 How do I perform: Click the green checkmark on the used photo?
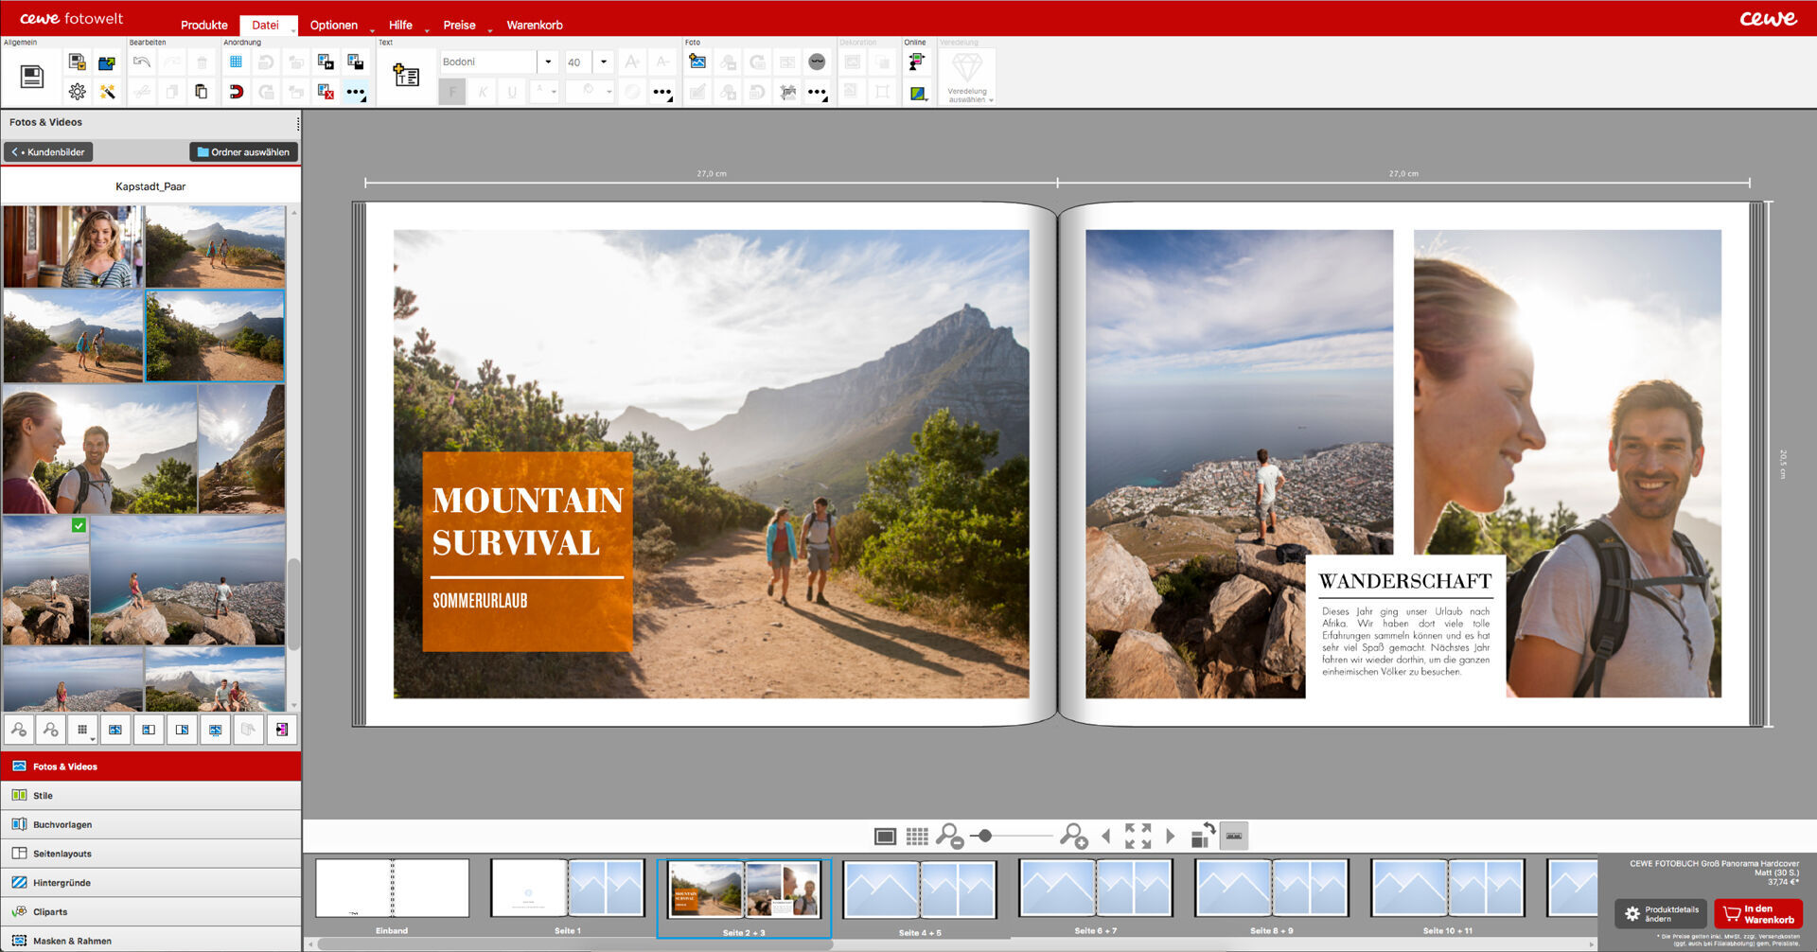tap(79, 525)
